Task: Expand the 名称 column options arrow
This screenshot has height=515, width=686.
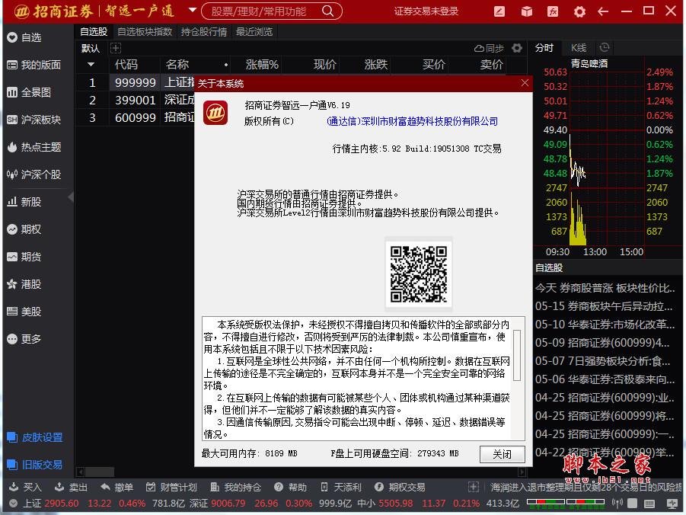Action: (225, 65)
